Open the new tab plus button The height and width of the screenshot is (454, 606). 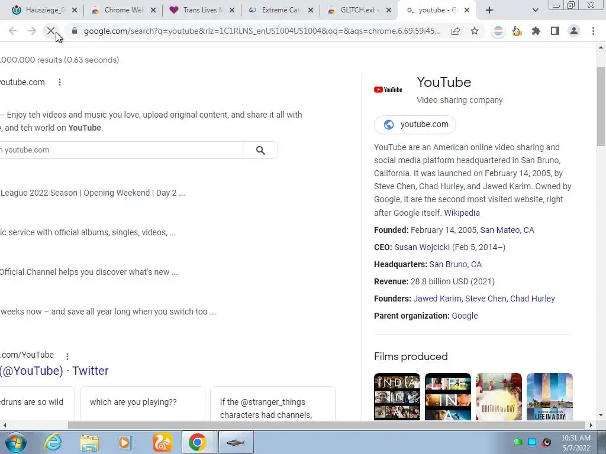pyautogui.click(x=489, y=10)
